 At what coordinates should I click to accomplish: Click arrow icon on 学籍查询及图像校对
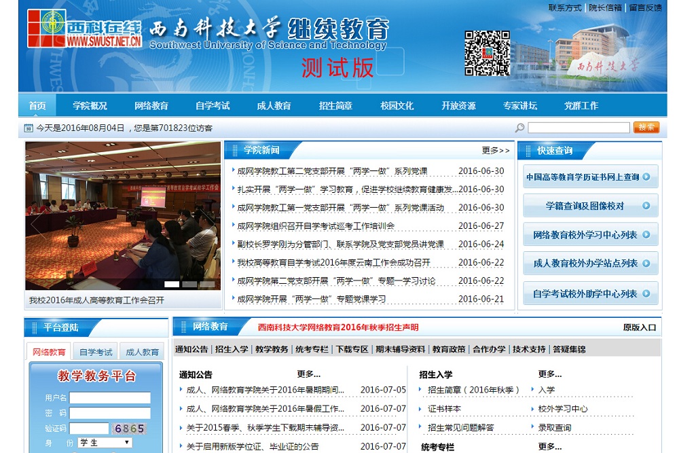coord(646,206)
